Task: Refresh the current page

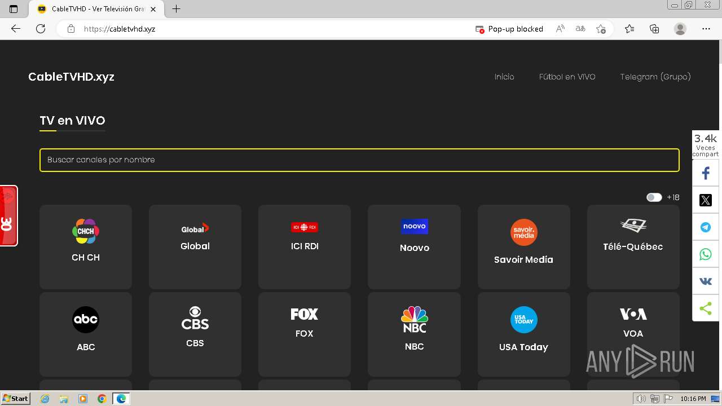Action: 41,29
